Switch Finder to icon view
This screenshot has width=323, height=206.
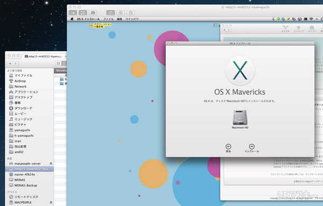58,63
